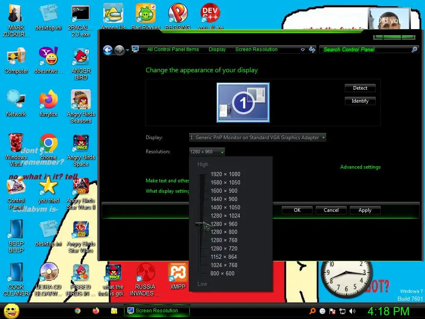Switch to Screen Resolution taskbar button
The width and height of the screenshot is (425, 319).
pos(156,311)
